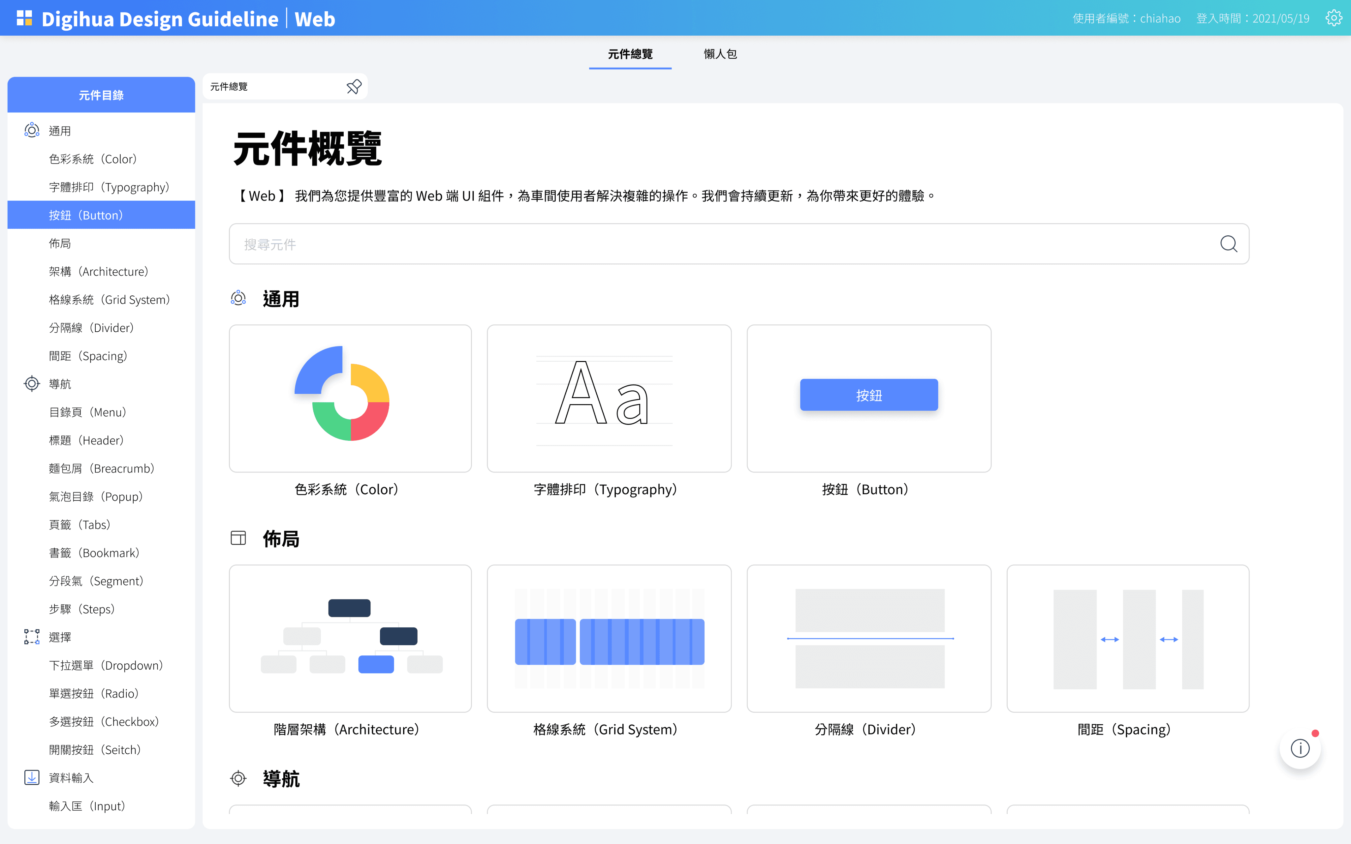Open the Color wheel thumbnail card
The image size is (1351, 844).
pyautogui.click(x=350, y=398)
